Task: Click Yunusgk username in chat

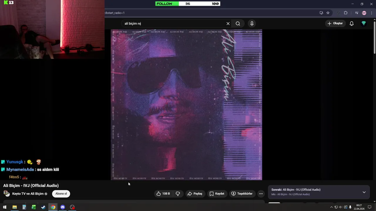Action: (x=15, y=162)
